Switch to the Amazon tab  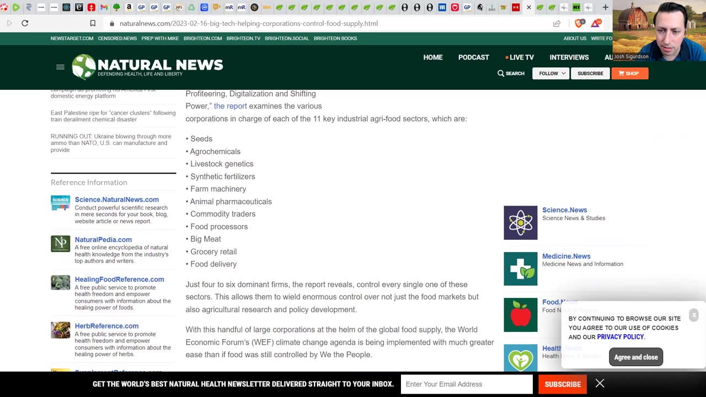pyautogui.click(x=129, y=7)
